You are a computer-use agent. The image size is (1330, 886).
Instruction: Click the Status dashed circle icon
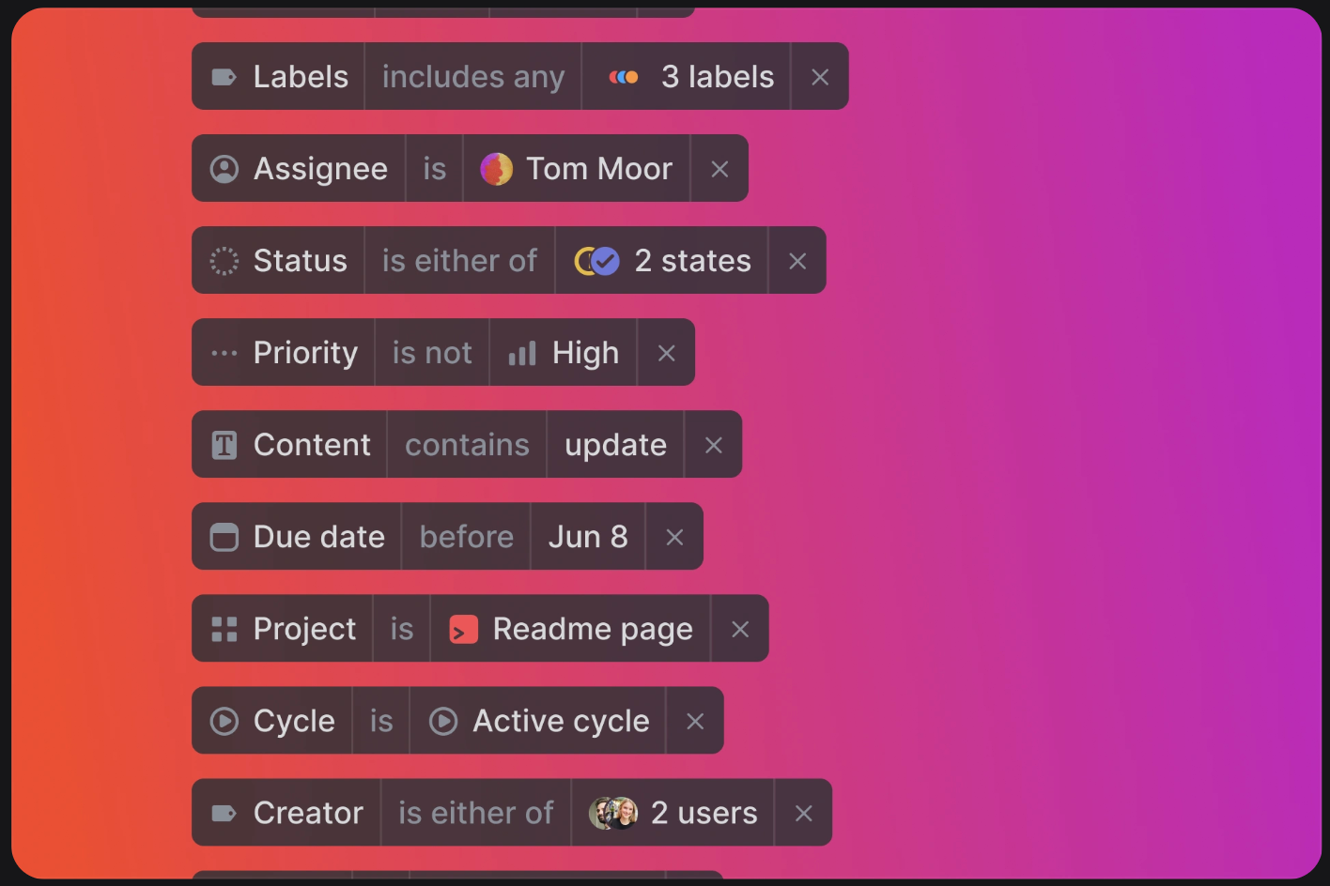[224, 261]
